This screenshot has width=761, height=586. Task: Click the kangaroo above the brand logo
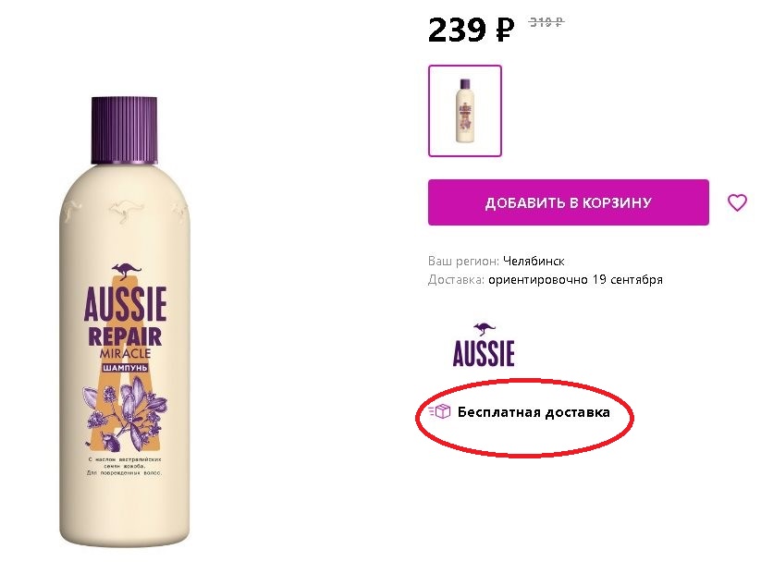pyautogui.click(x=484, y=329)
